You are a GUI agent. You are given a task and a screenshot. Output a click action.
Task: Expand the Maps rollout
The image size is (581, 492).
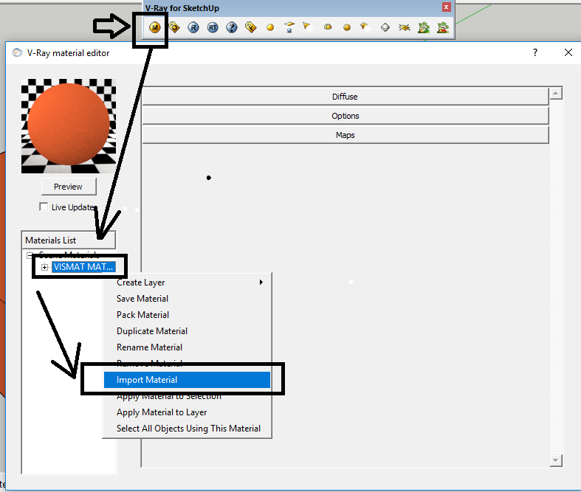coord(345,135)
